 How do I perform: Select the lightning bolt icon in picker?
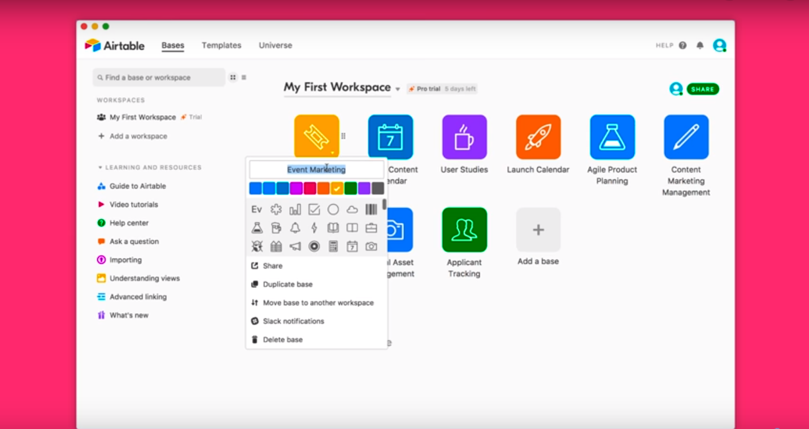[x=314, y=228]
